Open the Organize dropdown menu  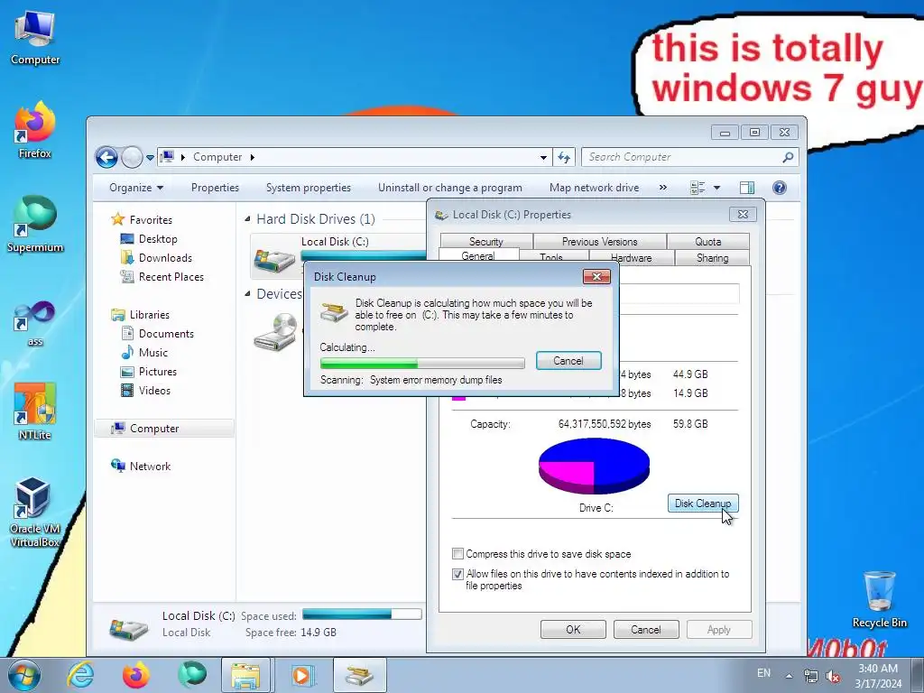[x=136, y=188]
